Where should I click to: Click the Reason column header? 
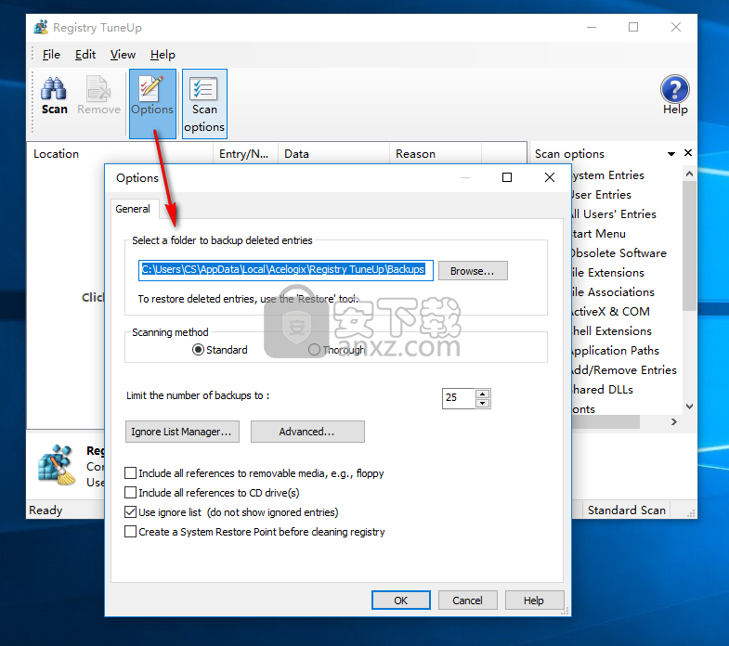436,154
